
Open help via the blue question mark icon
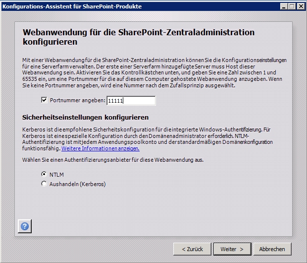pos(25,226)
